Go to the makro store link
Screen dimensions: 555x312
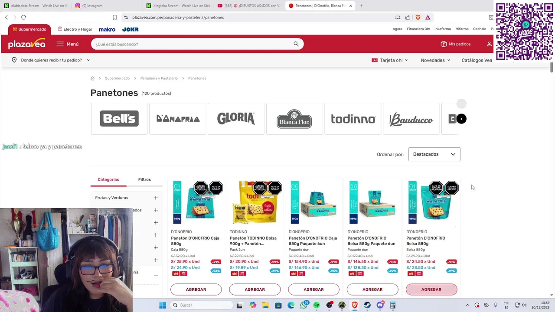pyautogui.click(x=107, y=29)
